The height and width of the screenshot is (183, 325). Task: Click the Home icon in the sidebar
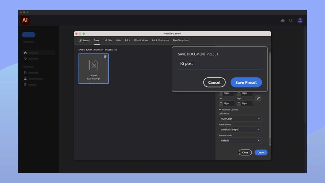tap(25, 53)
